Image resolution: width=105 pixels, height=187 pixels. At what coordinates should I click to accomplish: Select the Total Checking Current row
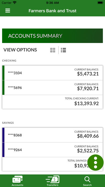point(52,102)
